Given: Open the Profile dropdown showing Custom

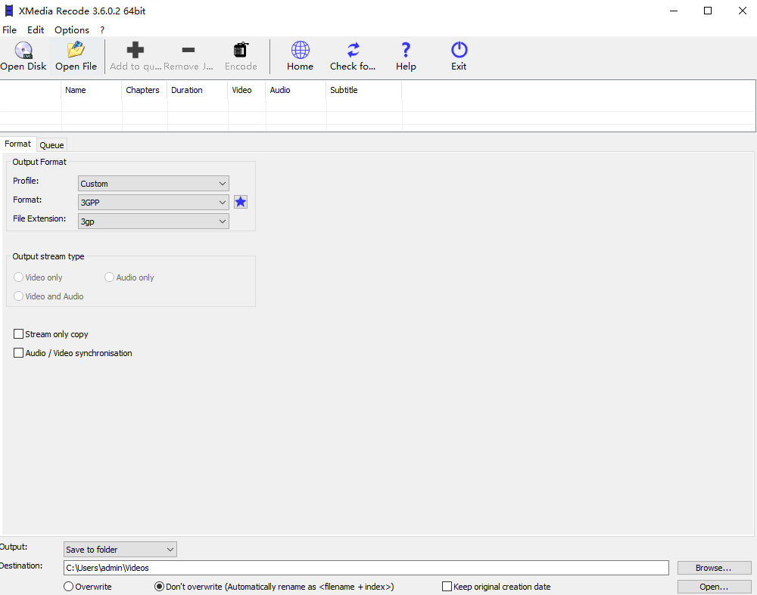Looking at the screenshot, I should (x=153, y=183).
